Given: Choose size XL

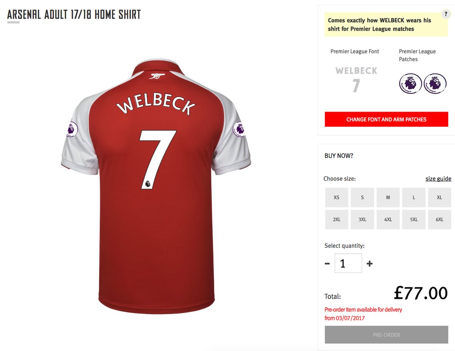Looking at the screenshot, I should 439,198.
